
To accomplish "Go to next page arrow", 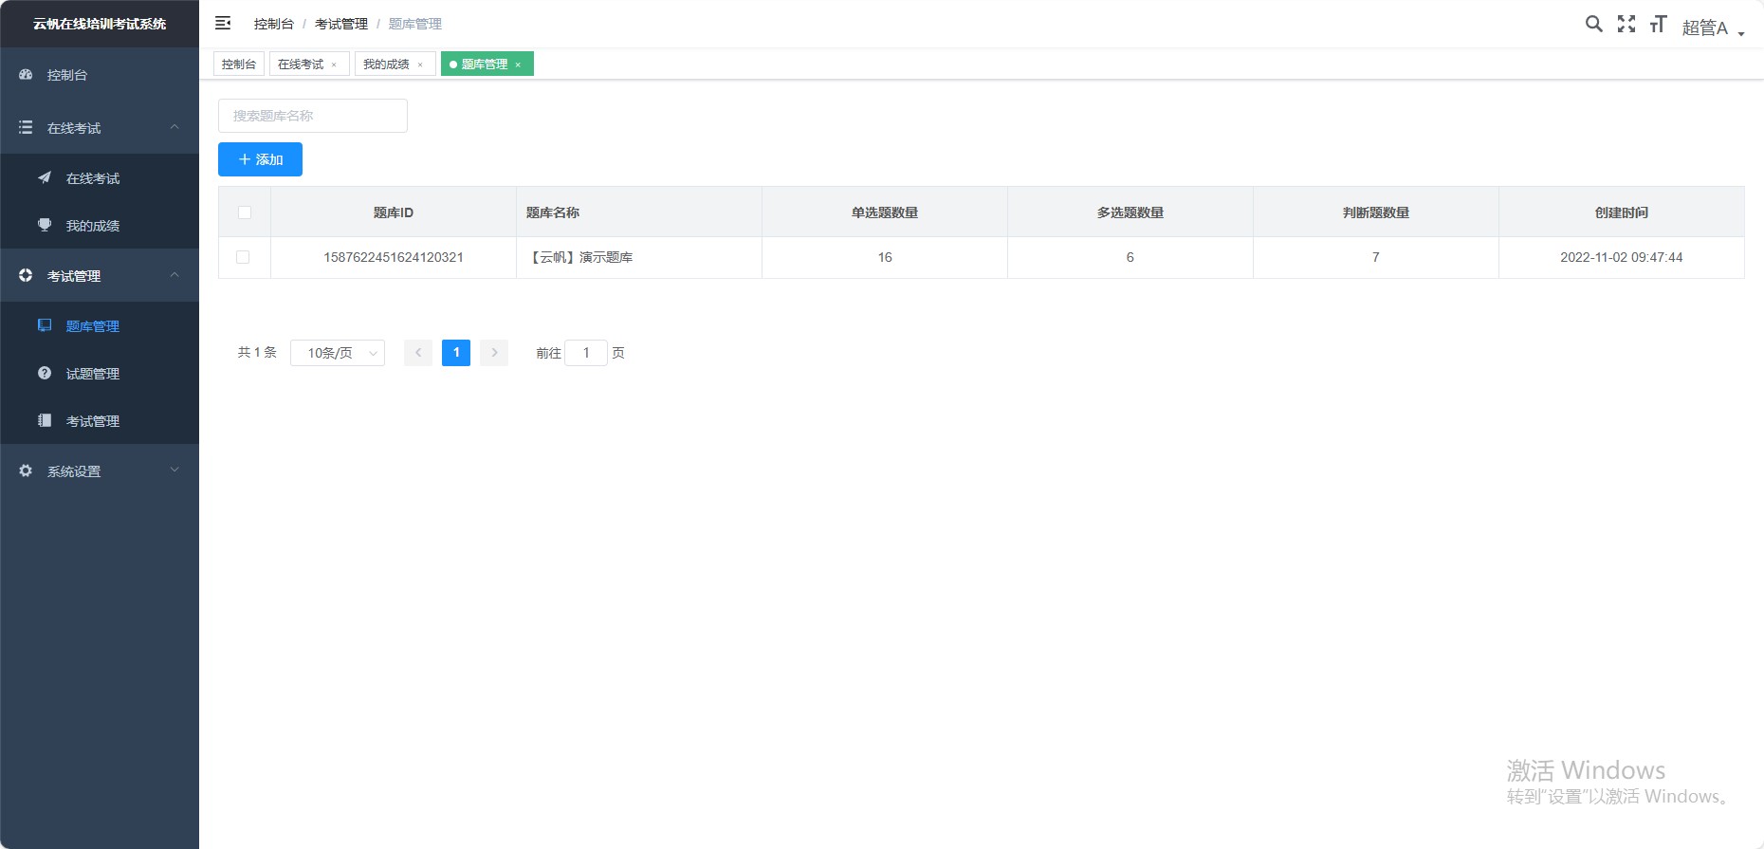I will 494,353.
